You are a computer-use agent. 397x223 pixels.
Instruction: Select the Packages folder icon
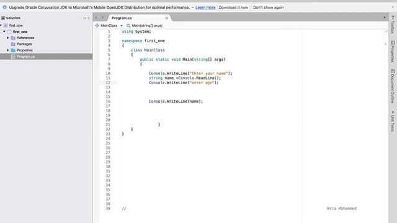[x=13, y=44]
